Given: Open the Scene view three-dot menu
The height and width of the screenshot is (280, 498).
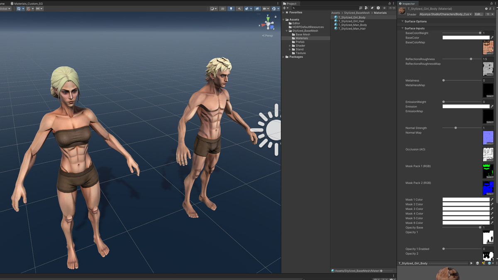Looking at the screenshot, I should point(278,3).
